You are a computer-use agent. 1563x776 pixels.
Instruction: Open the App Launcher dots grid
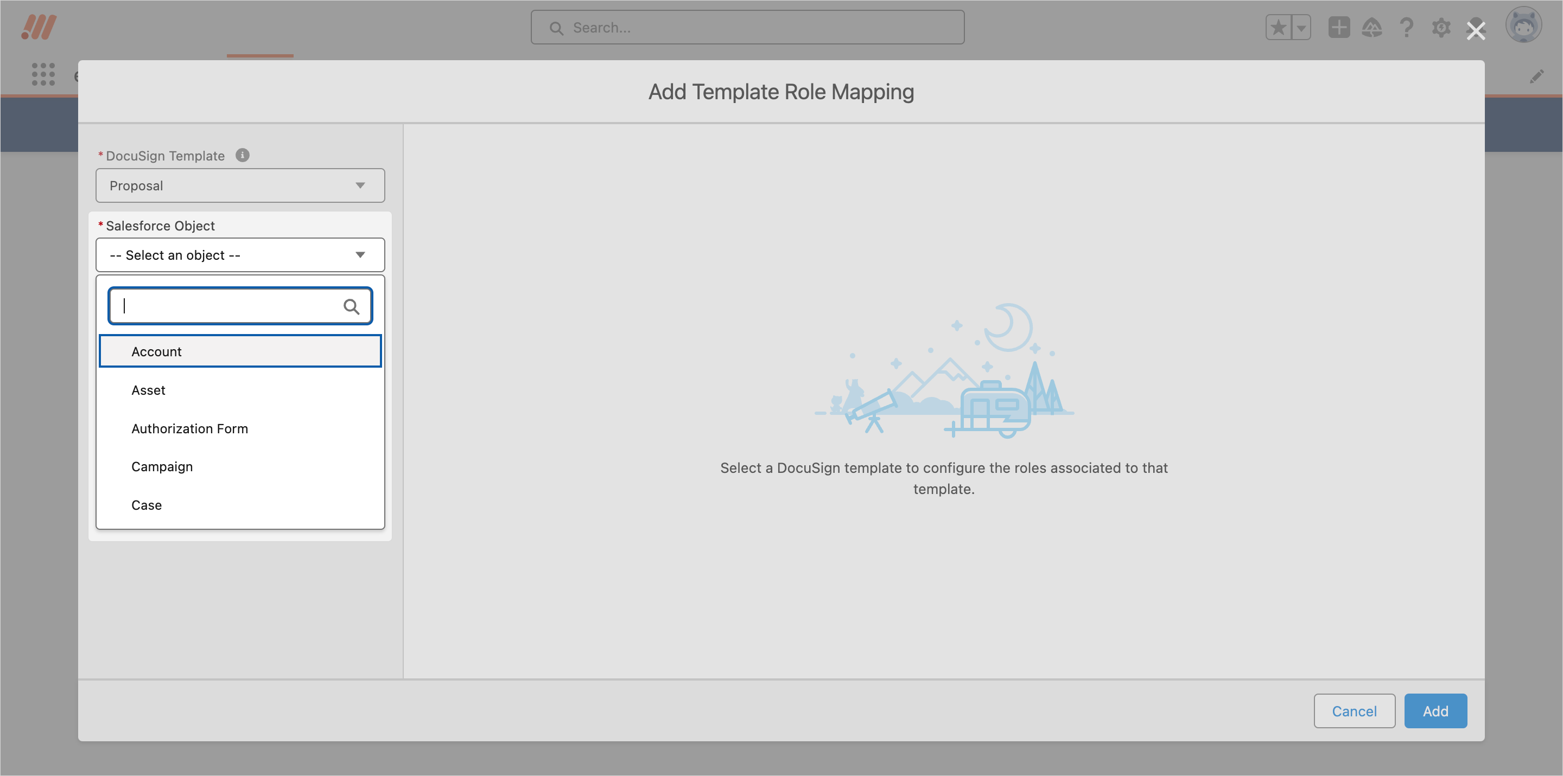(x=43, y=74)
